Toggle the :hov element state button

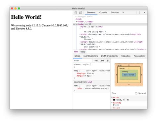click(x=96, y=61)
